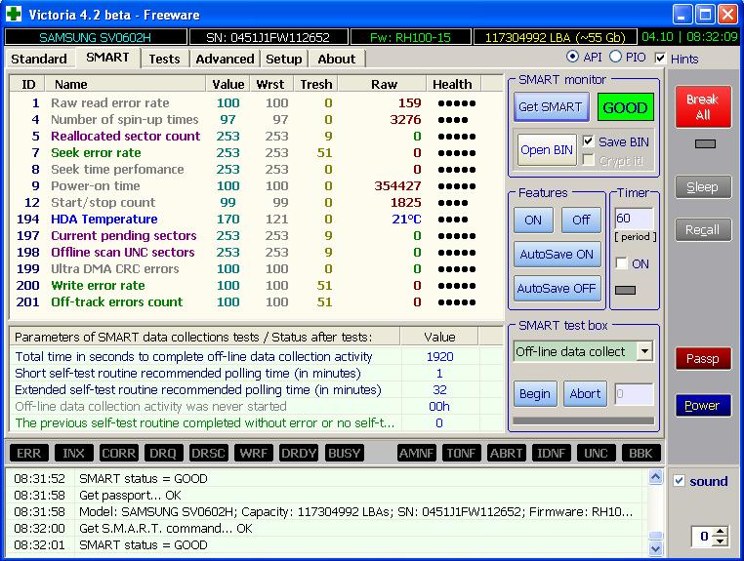
Task: Click the green GOOD status indicator
Action: tap(625, 107)
